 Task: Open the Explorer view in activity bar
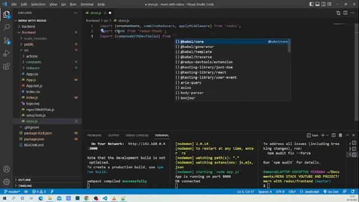pyautogui.click(x=6, y=15)
